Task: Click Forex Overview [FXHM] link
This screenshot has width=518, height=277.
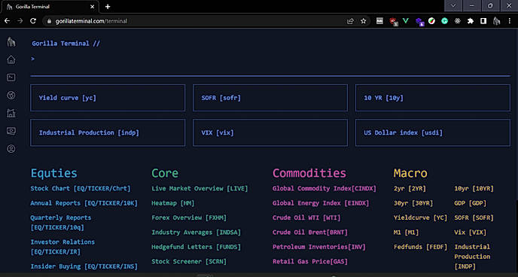Action: point(189,218)
